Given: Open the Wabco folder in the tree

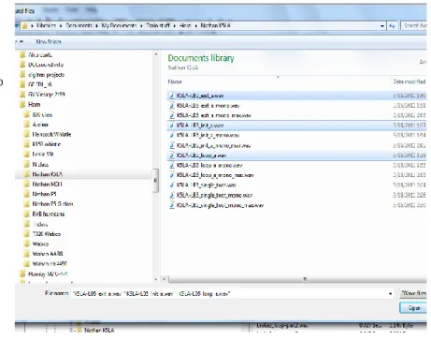Looking at the screenshot, I should point(40,244).
